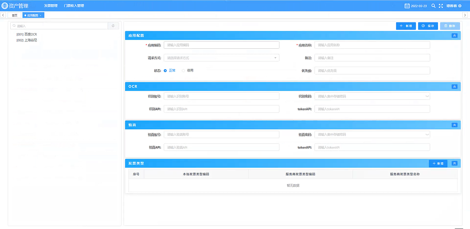Collapse the 发票类型 section
This screenshot has width=470, height=229.
(455, 163)
